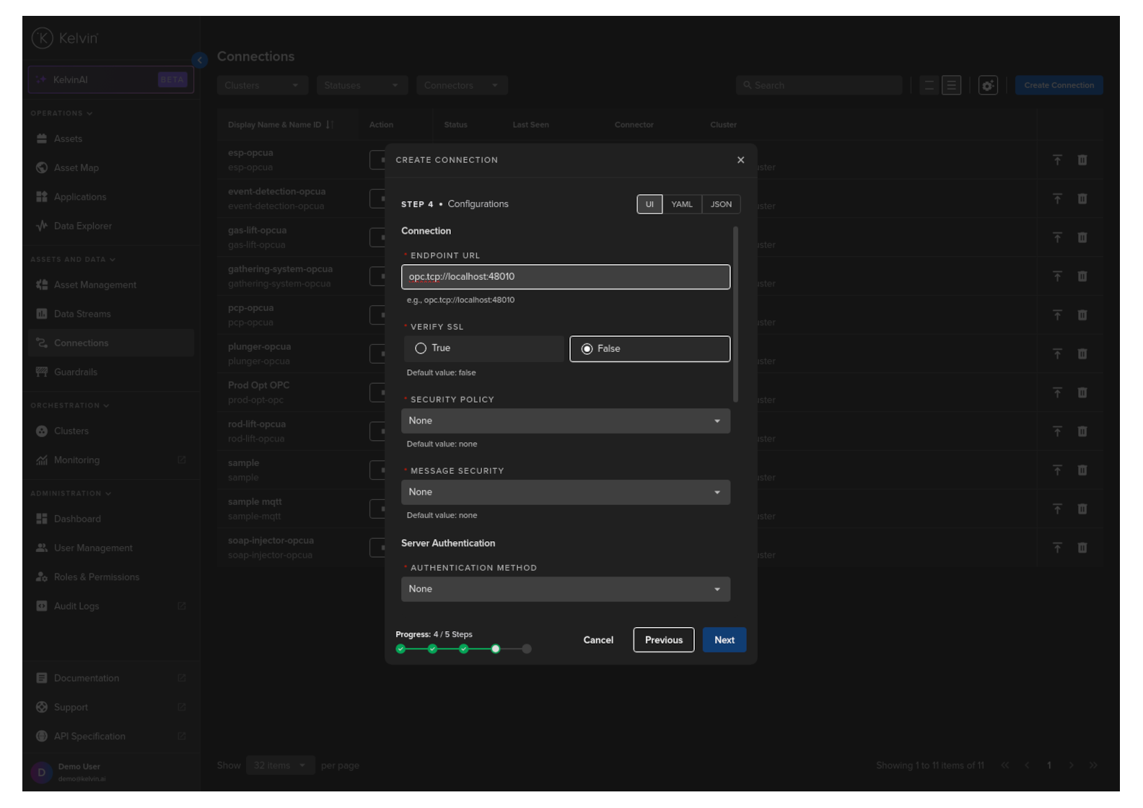The image size is (1143, 808).
Task: Click the Data Explorer pulse icon
Action: (x=42, y=226)
